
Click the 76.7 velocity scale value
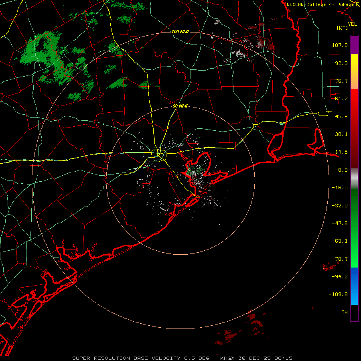point(341,81)
